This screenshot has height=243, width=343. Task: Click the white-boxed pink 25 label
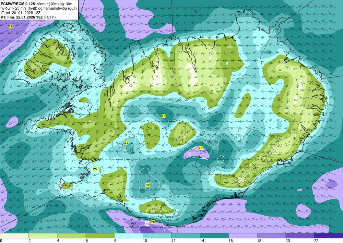pyautogui.click(x=147, y=224)
